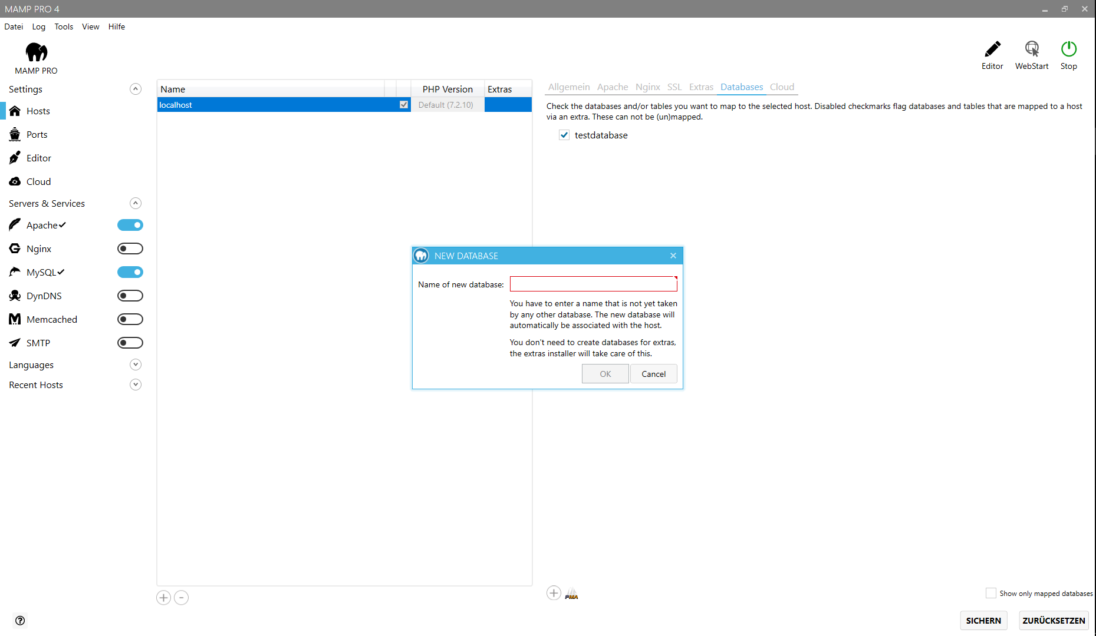
Task: Close the New Database dialog
Action: click(x=673, y=256)
